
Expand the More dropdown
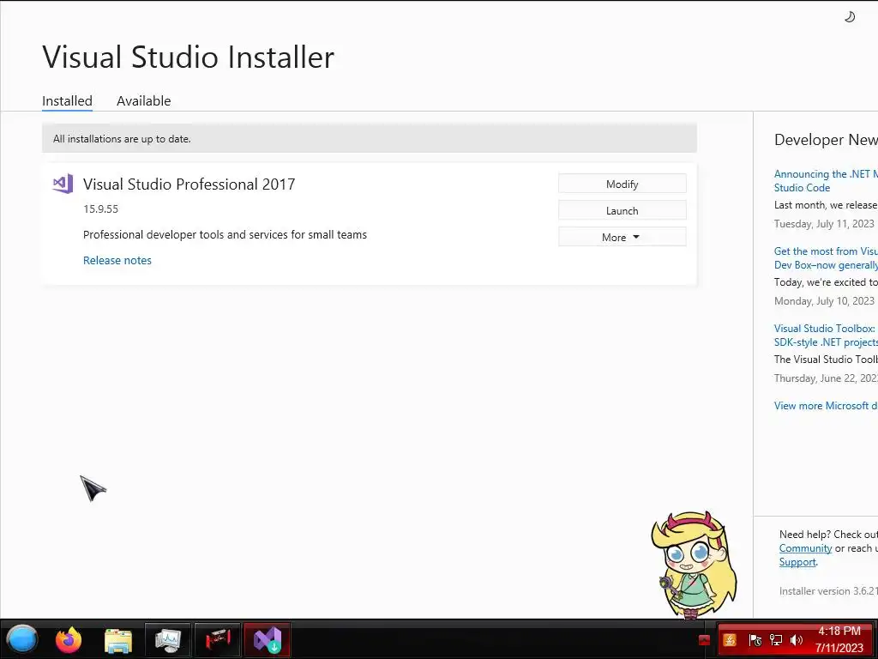[622, 237]
